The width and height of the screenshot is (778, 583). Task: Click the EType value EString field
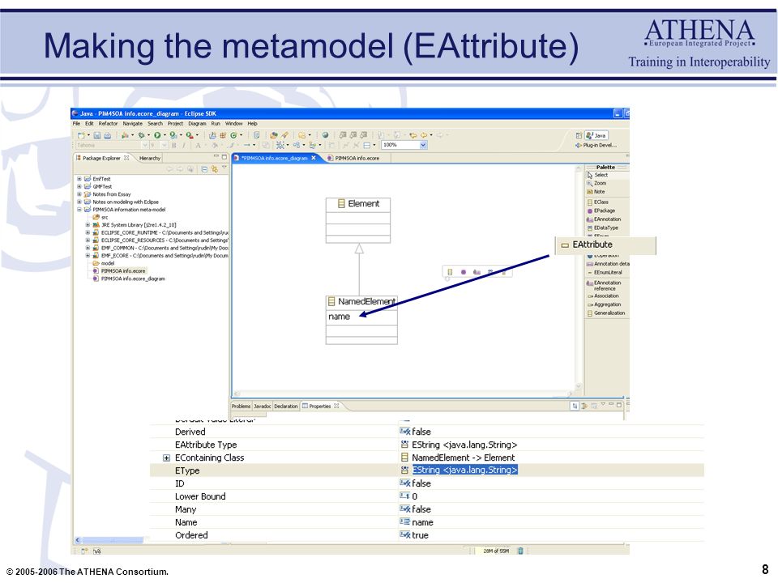[465, 470]
